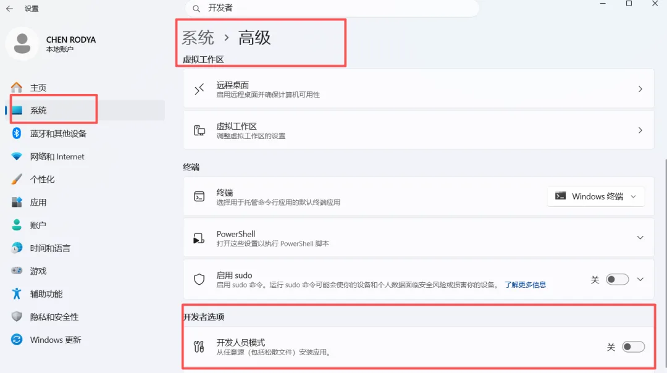Toggle the 启用 sudo switch
The image size is (667, 373).
pos(617,279)
